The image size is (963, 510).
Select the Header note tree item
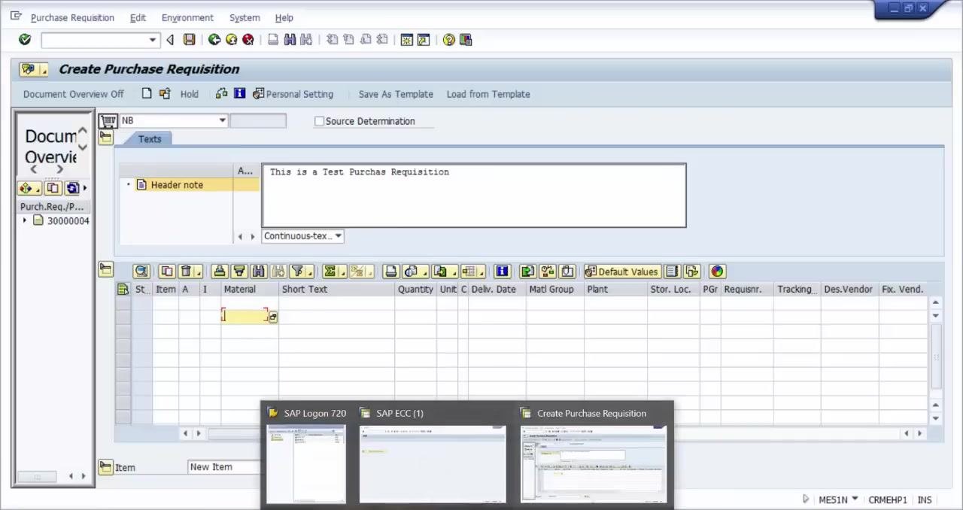(x=177, y=185)
